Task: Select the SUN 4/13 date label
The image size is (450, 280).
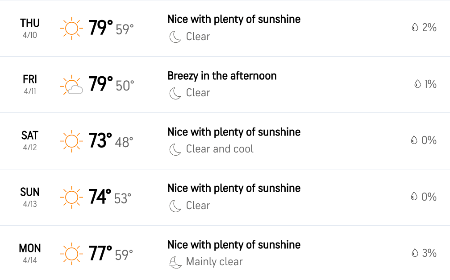Action: [x=30, y=197]
